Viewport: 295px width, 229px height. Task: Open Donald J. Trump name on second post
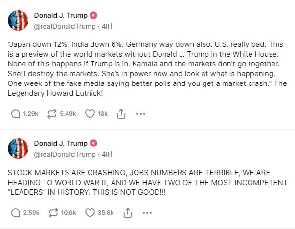point(61,143)
